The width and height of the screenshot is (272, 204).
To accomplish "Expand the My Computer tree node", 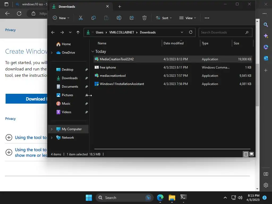I will point(52,129).
